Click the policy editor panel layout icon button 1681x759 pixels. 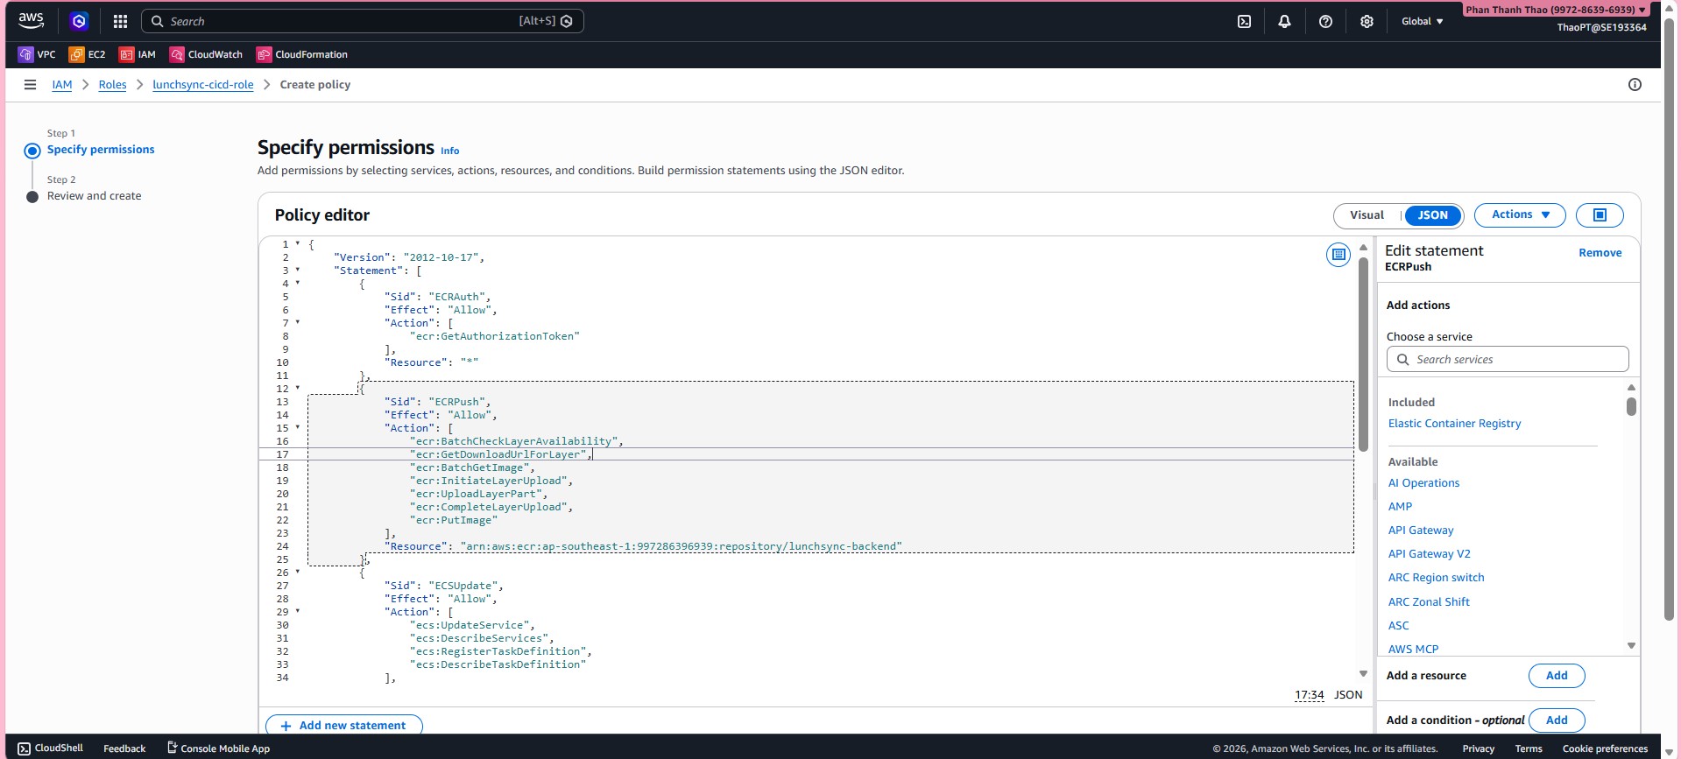1600,215
